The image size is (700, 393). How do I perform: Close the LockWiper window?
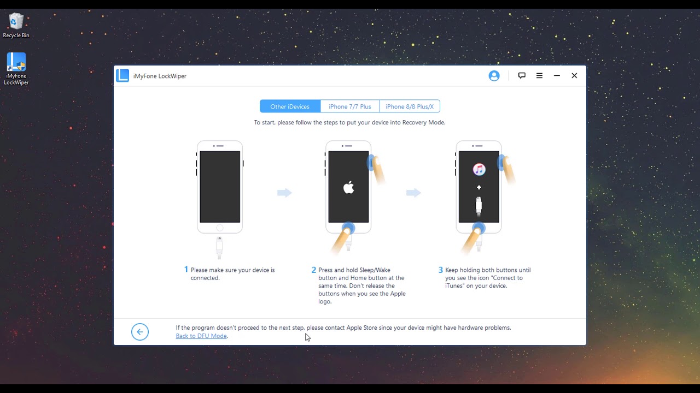pyautogui.click(x=574, y=76)
